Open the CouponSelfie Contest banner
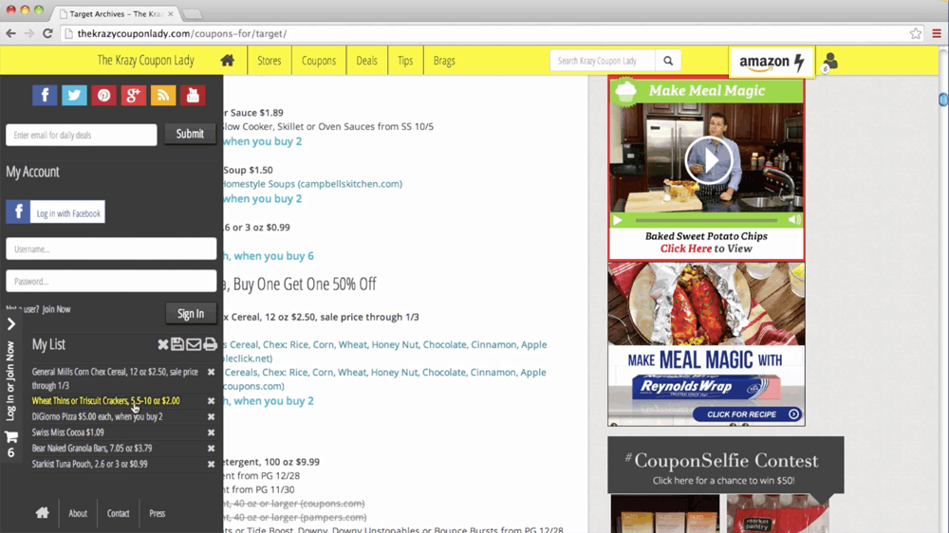949x533 pixels. click(x=726, y=467)
